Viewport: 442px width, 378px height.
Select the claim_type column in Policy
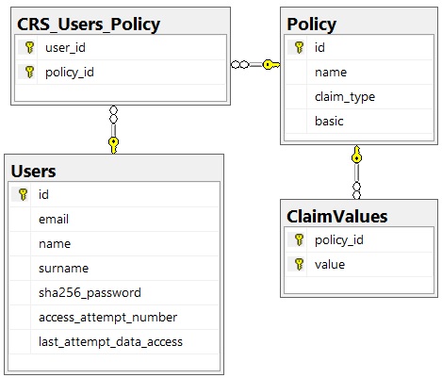pos(359,97)
